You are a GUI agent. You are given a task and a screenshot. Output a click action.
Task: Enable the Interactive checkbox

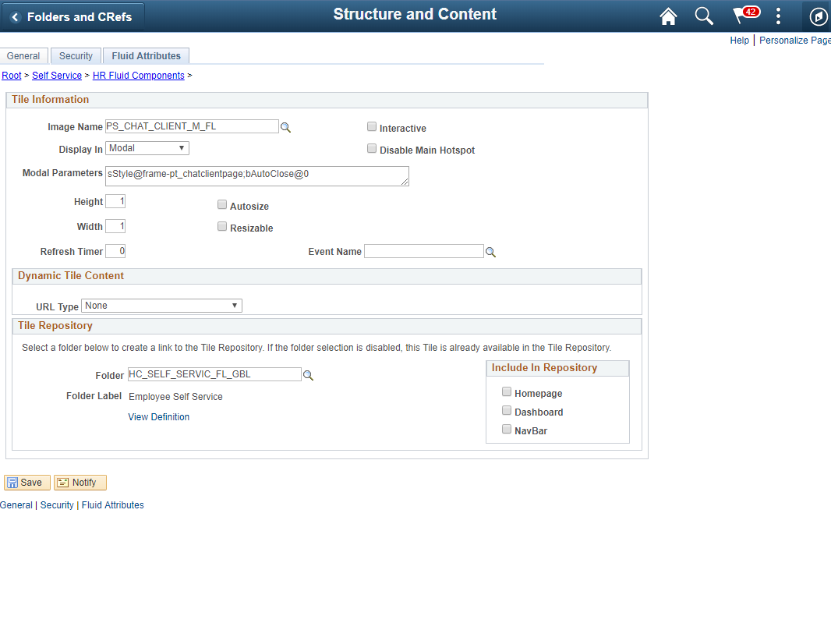tap(372, 126)
